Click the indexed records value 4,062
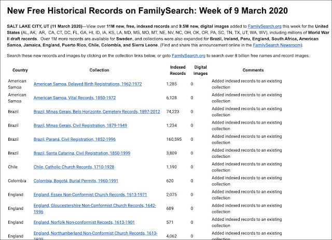The height and width of the screenshot is (240, 332). [x=172, y=236]
